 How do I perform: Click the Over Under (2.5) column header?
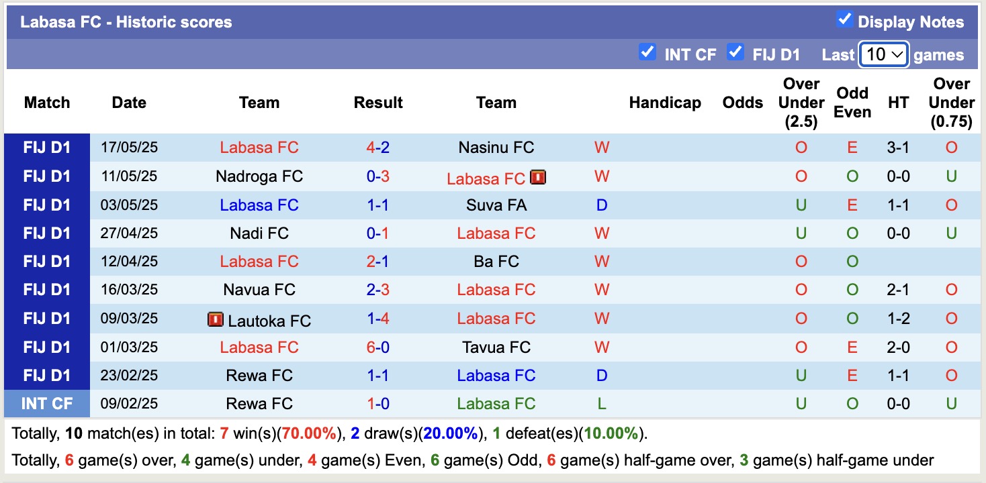(801, 103)
